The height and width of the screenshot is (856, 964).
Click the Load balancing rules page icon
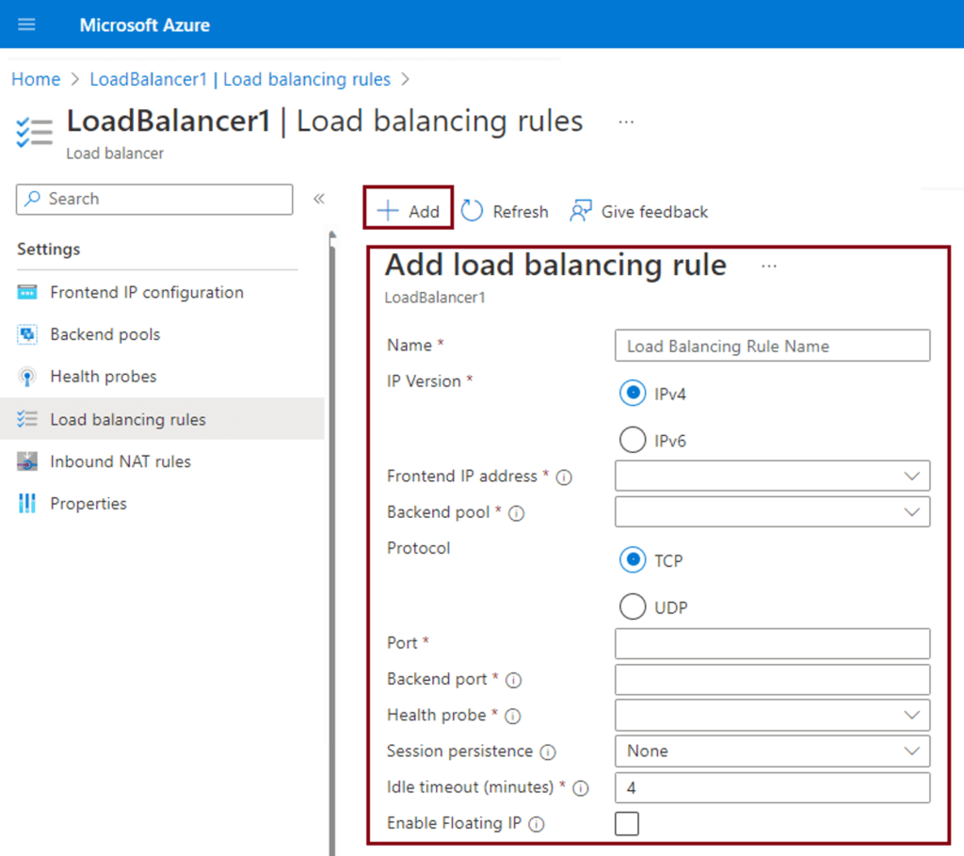point(35,132)
